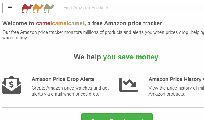
Task: Click the green 'you save money' text
Action: click(x=131, y=57)
